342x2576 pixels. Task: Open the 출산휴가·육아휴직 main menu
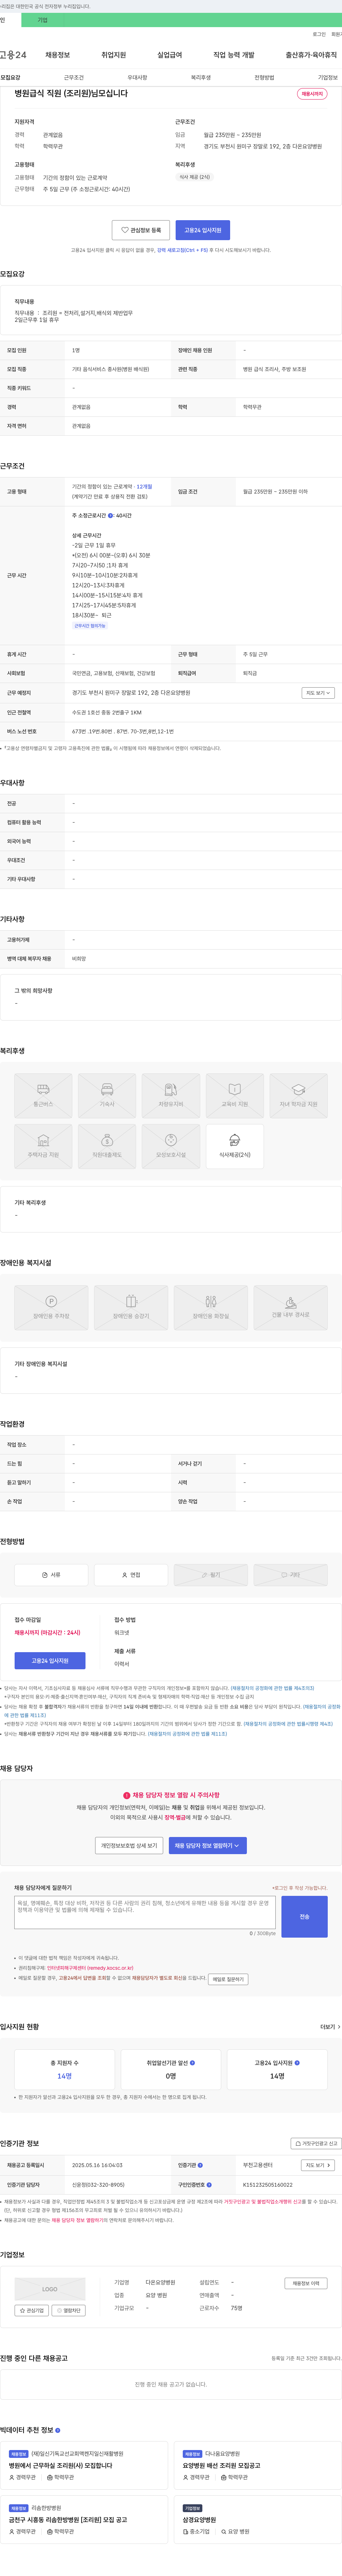pos(311,55)
